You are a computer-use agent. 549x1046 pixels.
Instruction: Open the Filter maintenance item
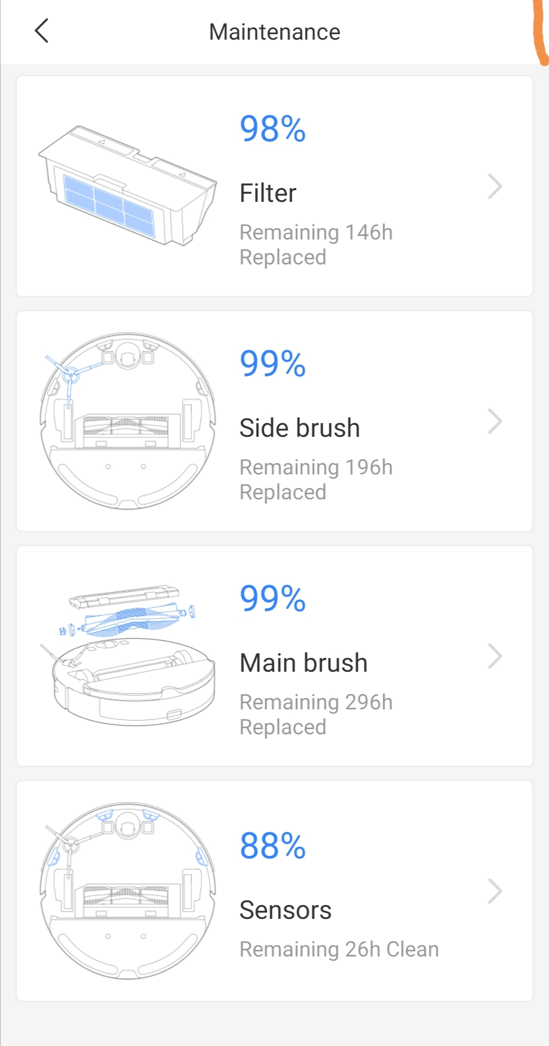pos(274,186)
